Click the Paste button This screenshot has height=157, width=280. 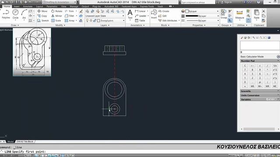click(x=256, y=14)
